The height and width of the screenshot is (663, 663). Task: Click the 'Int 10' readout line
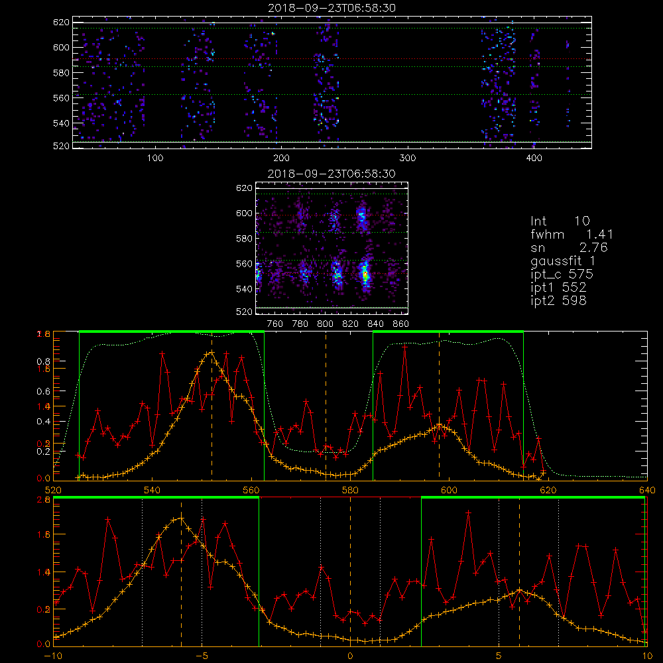coord(560,221)
